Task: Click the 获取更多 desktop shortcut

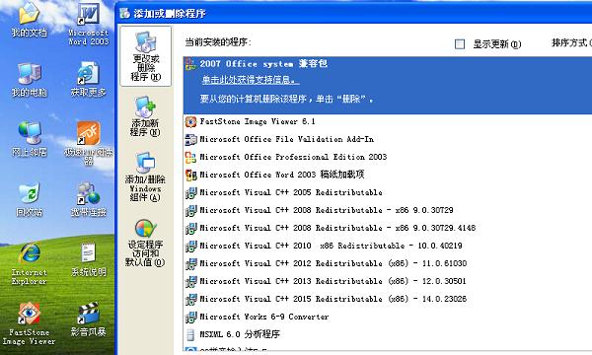Action: (x=89, y=80)
